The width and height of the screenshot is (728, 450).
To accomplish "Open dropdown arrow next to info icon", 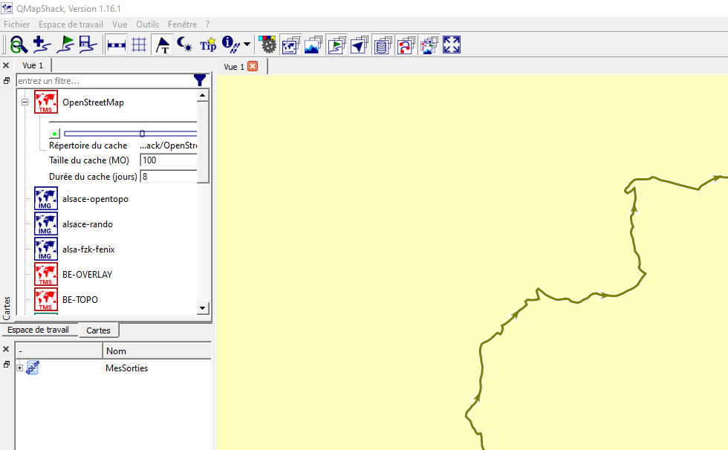I will [x=247, y=45].
